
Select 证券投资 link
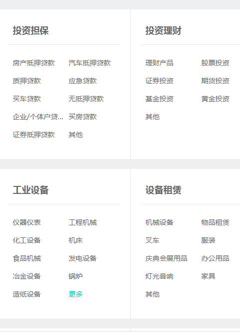(x=160, y=81)
